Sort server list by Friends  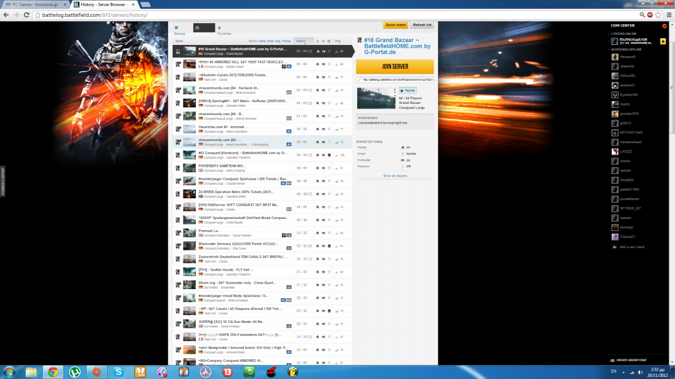tap(286, 41)
